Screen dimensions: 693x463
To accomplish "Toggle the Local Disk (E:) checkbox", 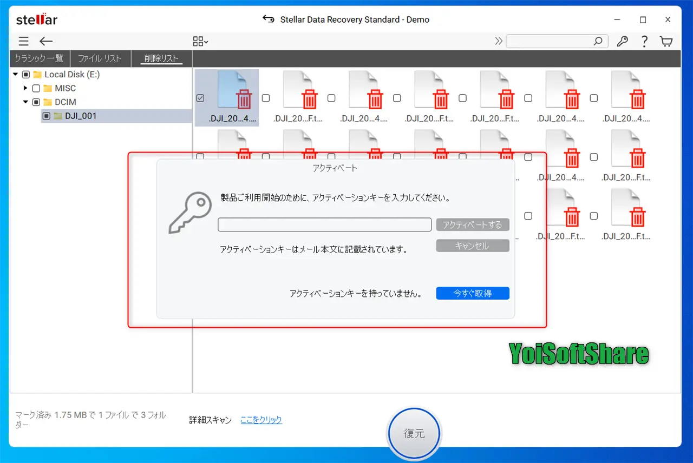I will tap(26, 75).
